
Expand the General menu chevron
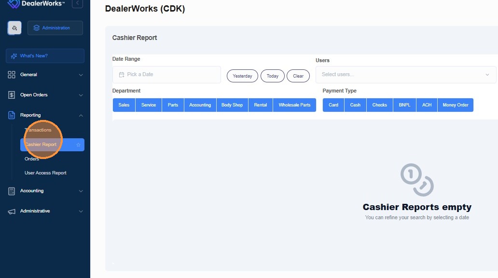[81, 75]
